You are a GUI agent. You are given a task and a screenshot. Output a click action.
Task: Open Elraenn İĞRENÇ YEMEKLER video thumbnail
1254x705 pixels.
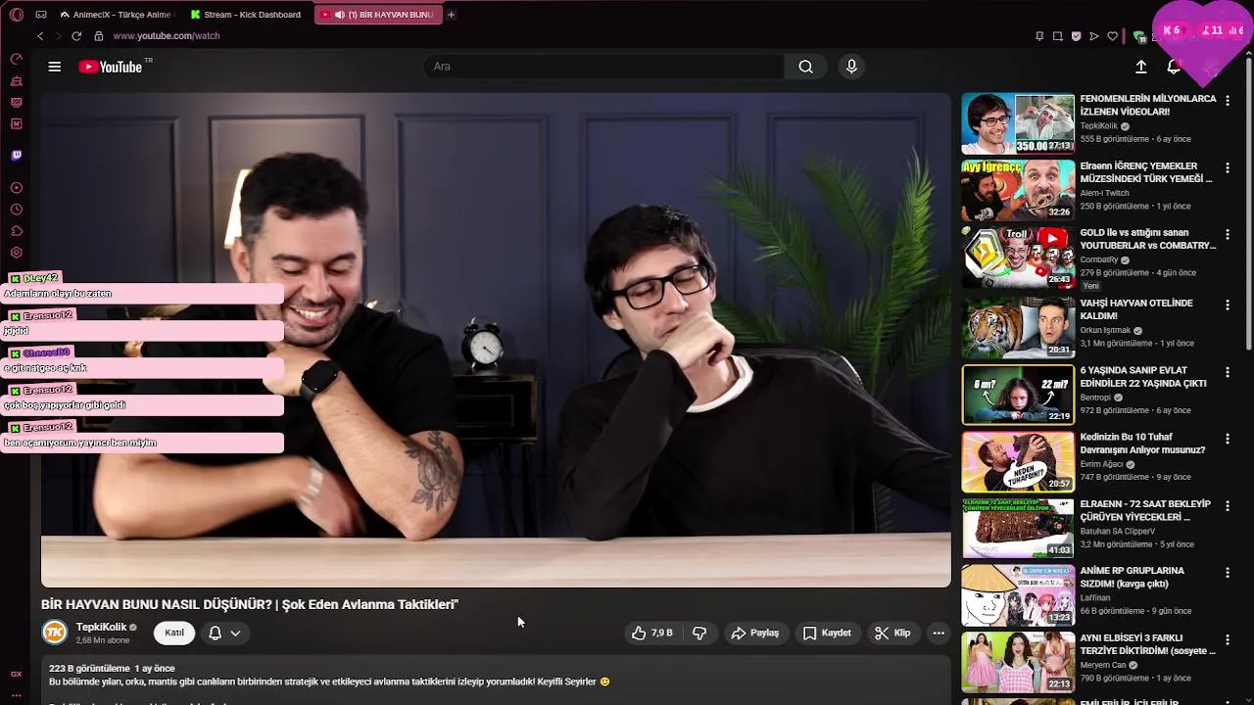click(x=1018, y=191)
